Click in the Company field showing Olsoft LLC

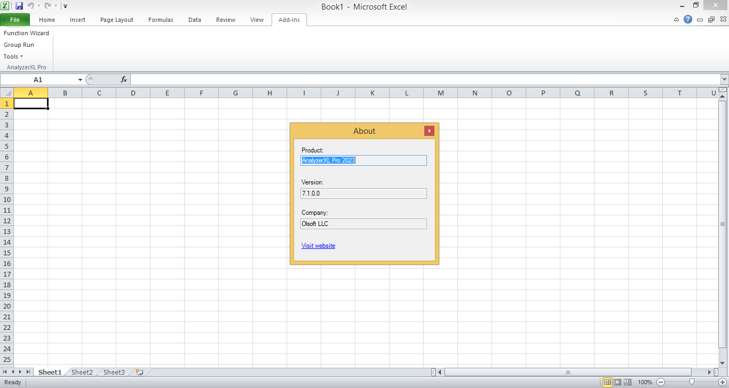pos(364,224)
